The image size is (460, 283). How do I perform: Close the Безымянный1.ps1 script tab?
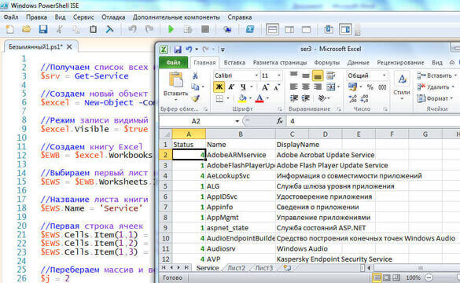pos(69,46)
